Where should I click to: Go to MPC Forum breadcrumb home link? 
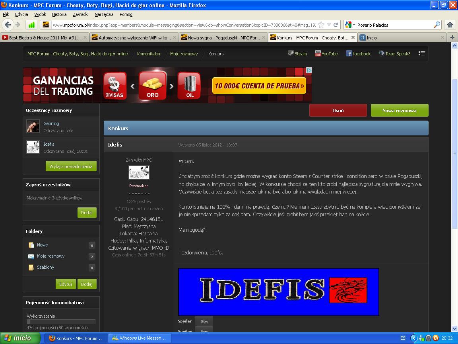[78, 54]
